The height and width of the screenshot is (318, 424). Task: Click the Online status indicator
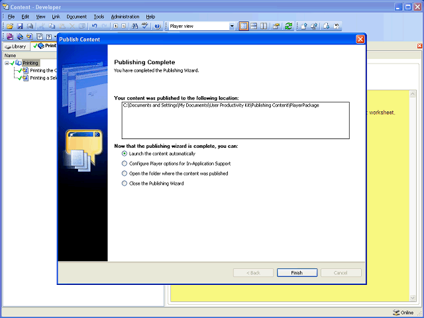click(x=403, y=313)
